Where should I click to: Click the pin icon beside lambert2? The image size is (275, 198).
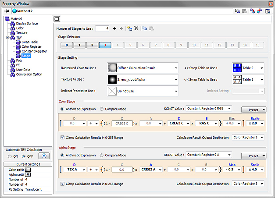tap(7, 10)
